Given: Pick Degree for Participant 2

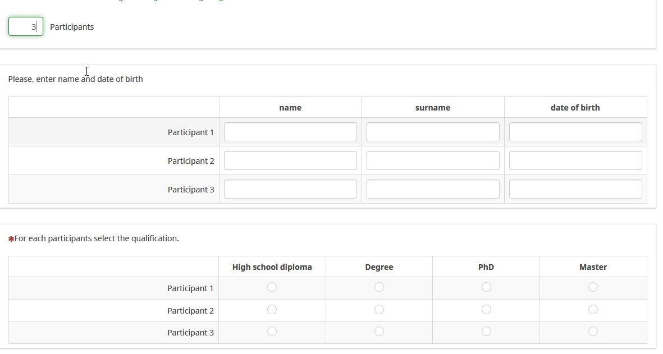Looking at the screenshot, I should click(x=379, y=310).
